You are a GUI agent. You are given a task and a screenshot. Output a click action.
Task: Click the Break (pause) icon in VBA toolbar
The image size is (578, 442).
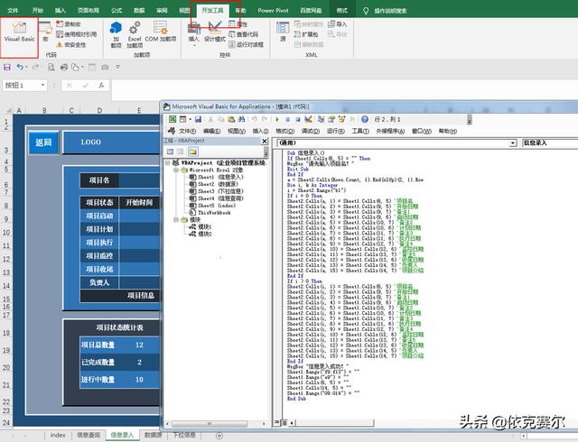288,119
